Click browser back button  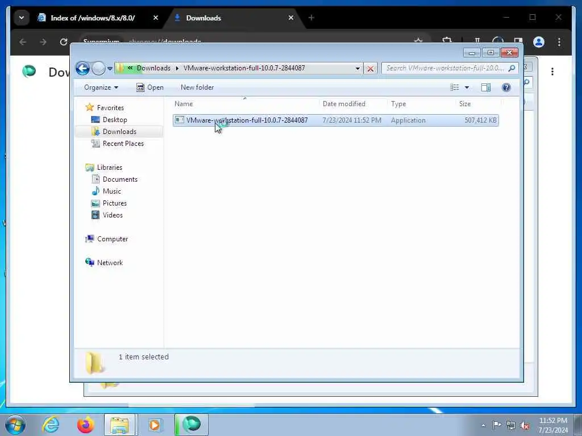click(23, 42)
